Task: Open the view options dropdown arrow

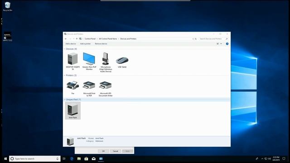Action: pos(221,44)
